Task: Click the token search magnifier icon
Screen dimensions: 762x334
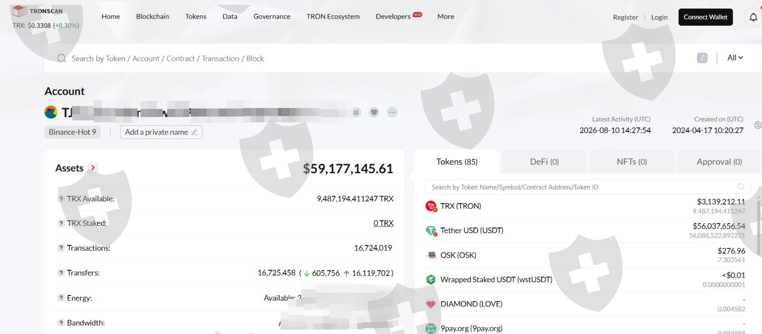Action: [741, 187]
